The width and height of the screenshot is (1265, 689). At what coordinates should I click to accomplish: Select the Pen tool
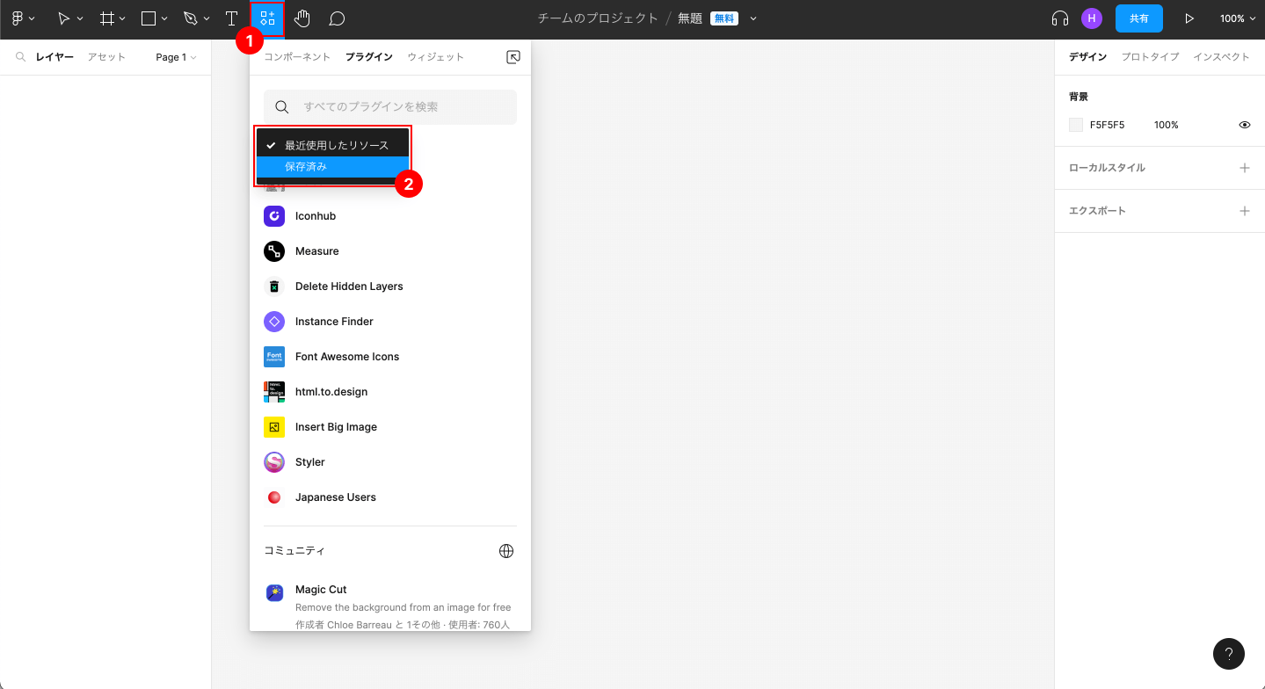coord(191,18)
